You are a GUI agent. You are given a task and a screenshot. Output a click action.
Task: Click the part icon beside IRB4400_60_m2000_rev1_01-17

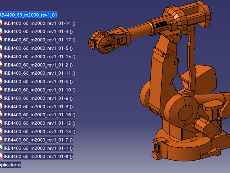[1, 40]
